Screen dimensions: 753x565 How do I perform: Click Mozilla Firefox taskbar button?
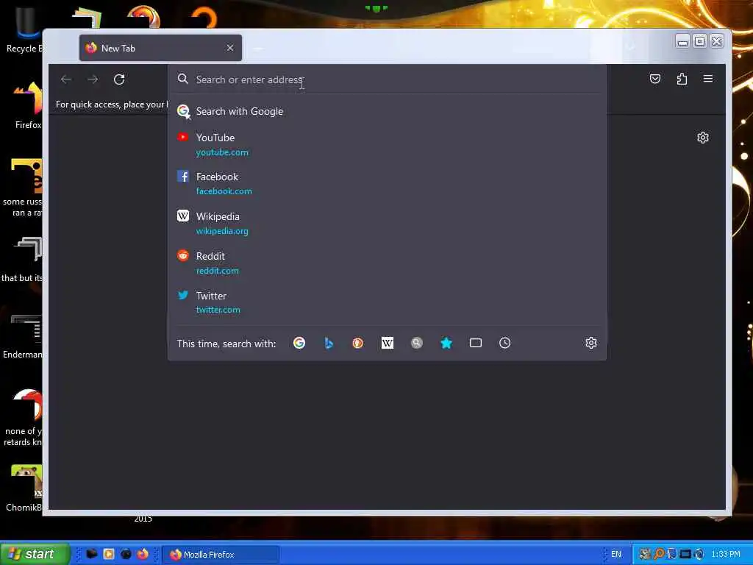pyautogui.click(x=220, y=555)
